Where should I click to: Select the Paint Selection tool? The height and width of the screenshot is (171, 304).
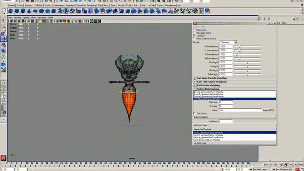pos(3,33)
